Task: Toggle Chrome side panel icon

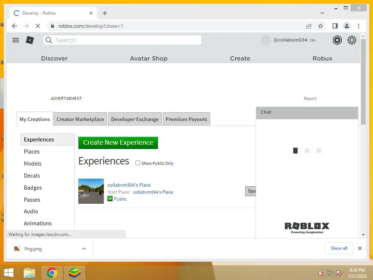Action: click(x=335, y=26)
